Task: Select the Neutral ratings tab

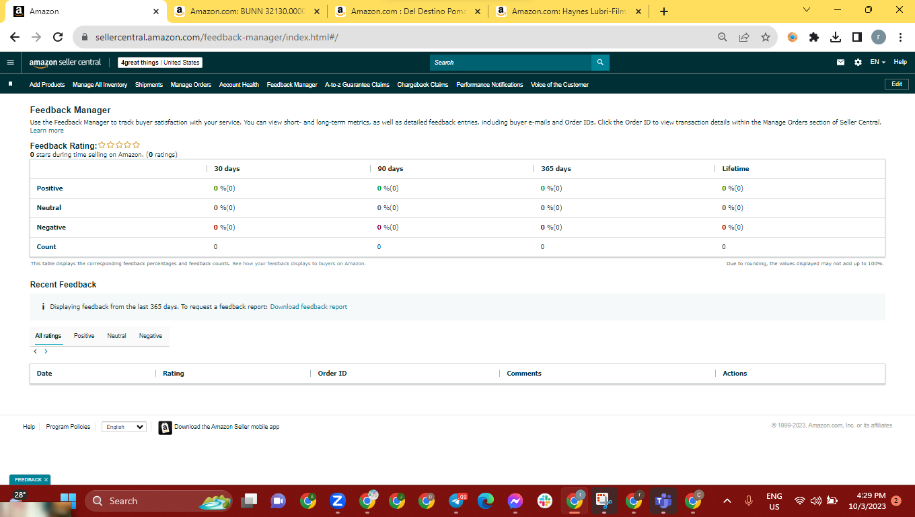Action: click(116, 336)
